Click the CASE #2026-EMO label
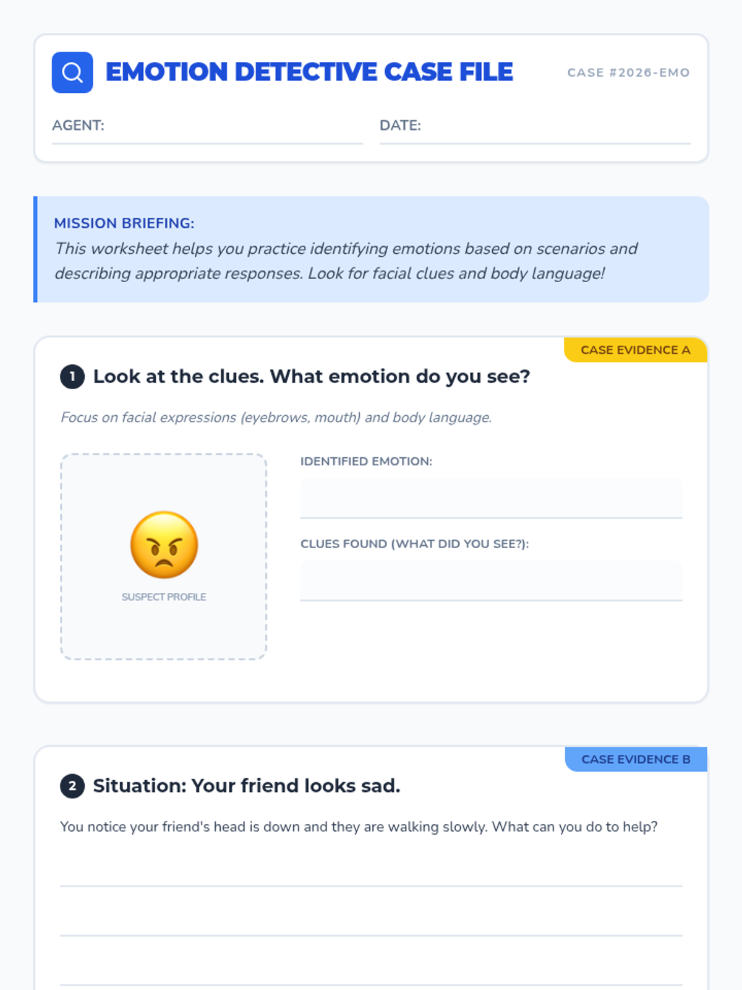Screen dimensions: 742x990 [x=628, y=72]
